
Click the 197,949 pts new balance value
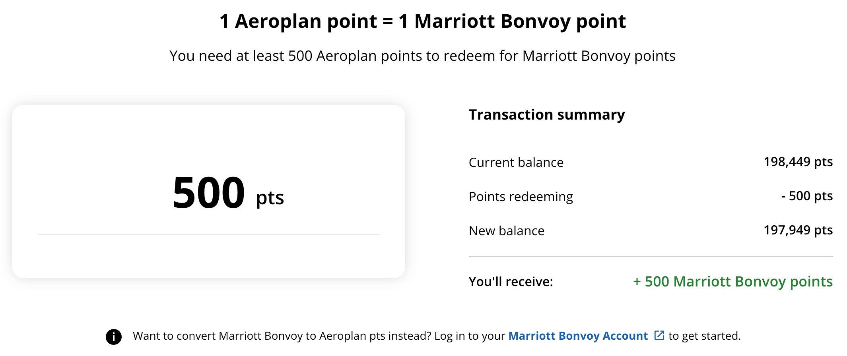click(x=798, y=230)
